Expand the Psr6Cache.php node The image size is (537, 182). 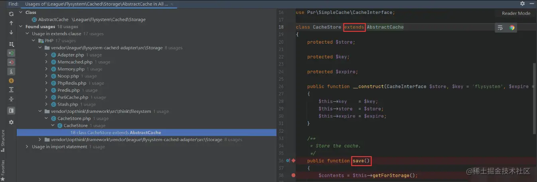(47, 97)
